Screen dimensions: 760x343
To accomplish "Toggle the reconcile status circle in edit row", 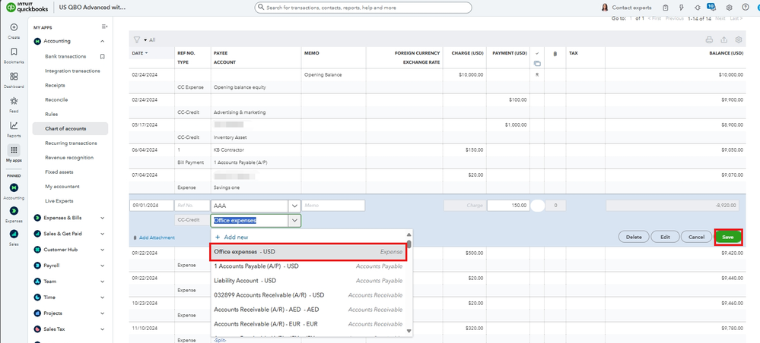I will pyautogui.click(x=538, y=206).
